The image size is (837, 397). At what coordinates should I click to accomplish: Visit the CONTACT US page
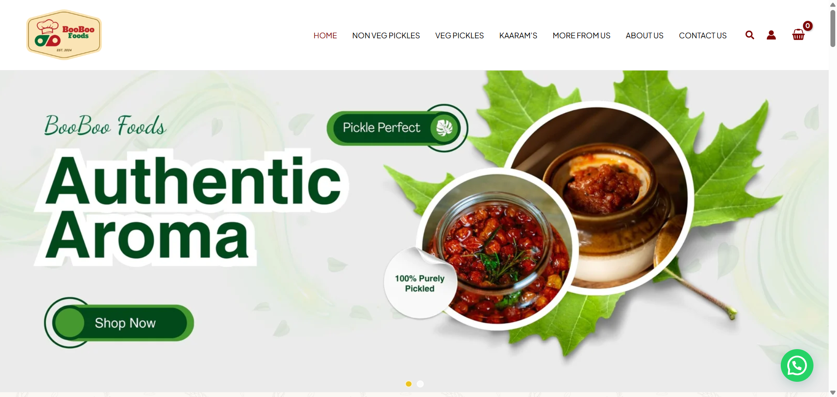coord(703,36)
